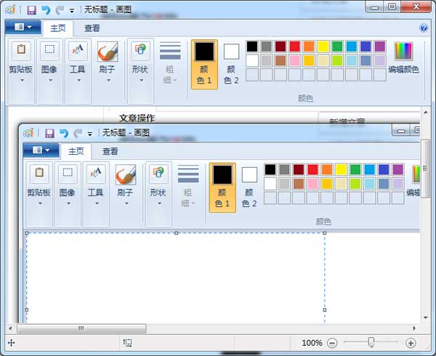The width and height of the screenshot is (436, 356).
Task: Pick the yellow swatch in the top ribbon palette
Action: (x=323, y=46)
